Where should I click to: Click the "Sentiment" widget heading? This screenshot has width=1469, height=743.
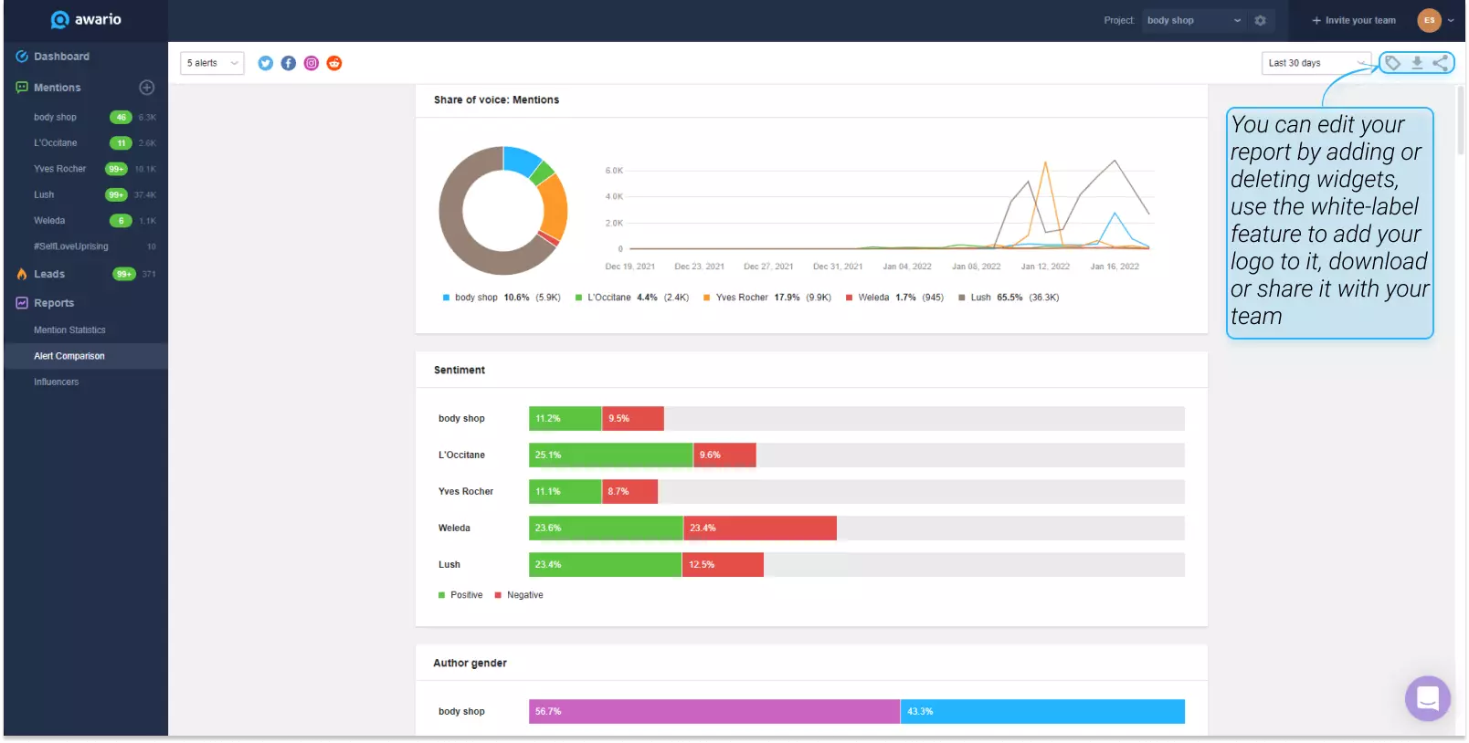click(x=460, y=371)
